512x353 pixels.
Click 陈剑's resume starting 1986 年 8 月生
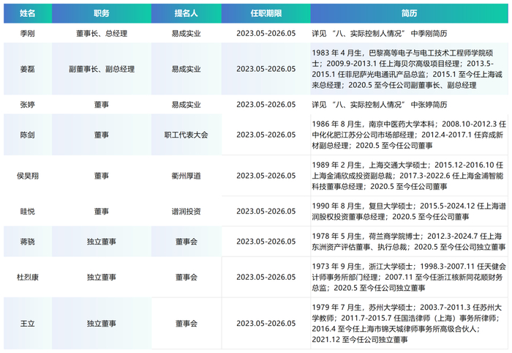(409, 135)
